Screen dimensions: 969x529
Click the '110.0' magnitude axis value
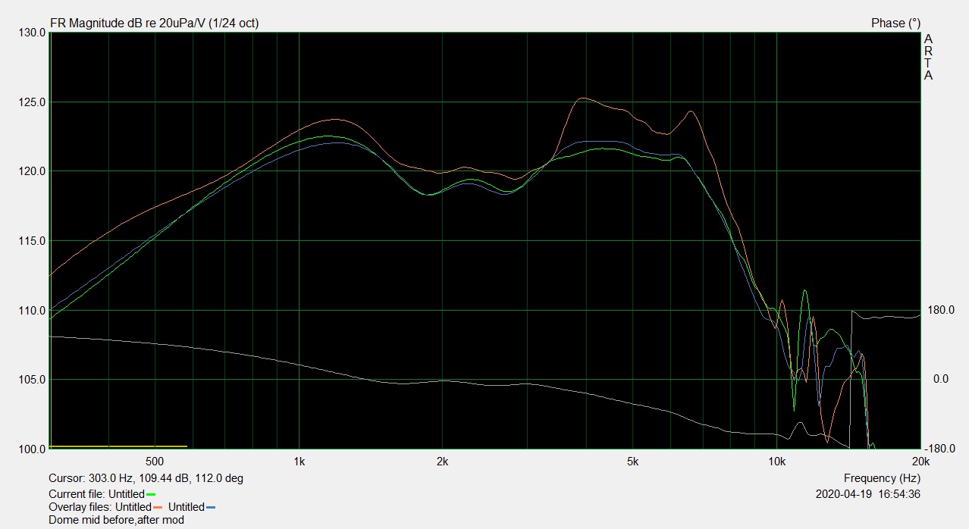[31, 311]
